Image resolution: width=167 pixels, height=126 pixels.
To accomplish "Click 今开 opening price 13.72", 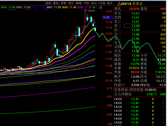I will pyautogui.click(x=162, y=55).
